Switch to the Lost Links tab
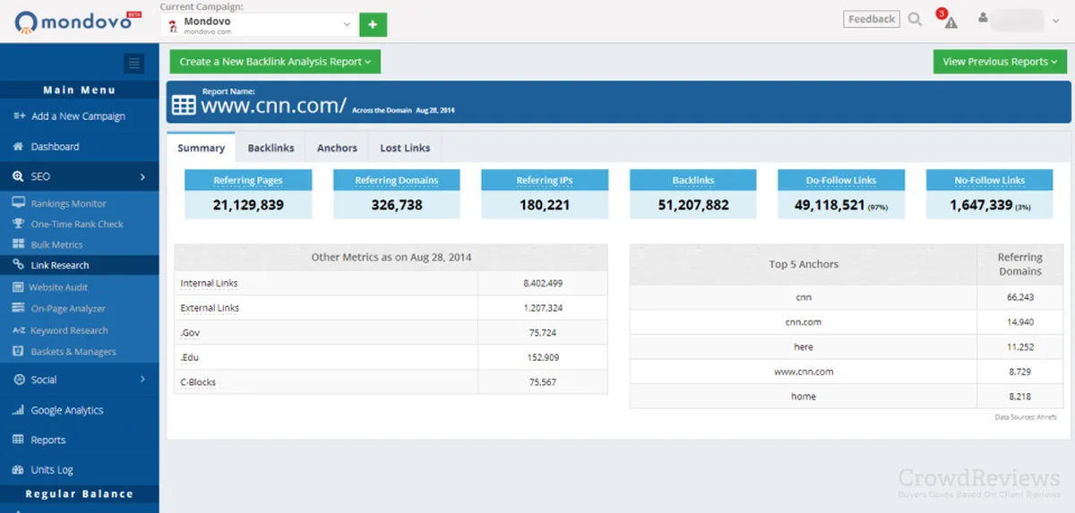Image resolution: width=1075 pixels, height=513 pixels. tap(405, 148)
